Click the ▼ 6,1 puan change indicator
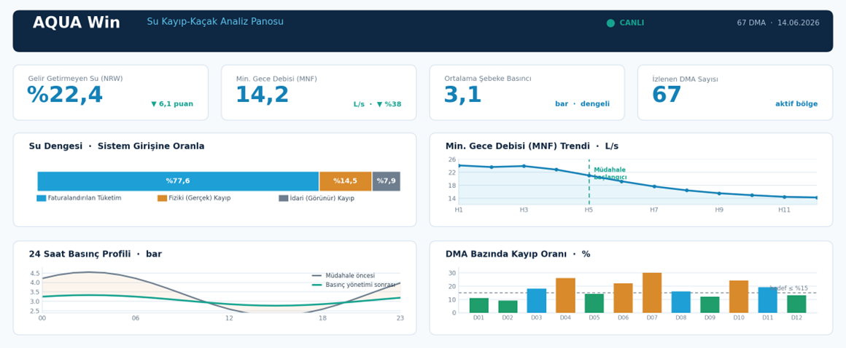This screenshot has height=348, width=846. coord(172,104)
